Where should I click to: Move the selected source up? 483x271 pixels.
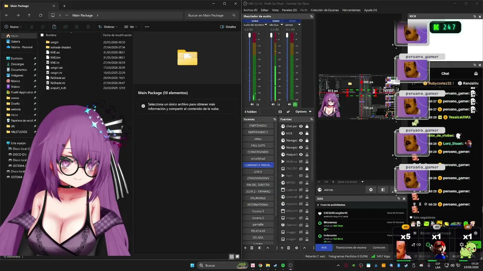(305, 248)
